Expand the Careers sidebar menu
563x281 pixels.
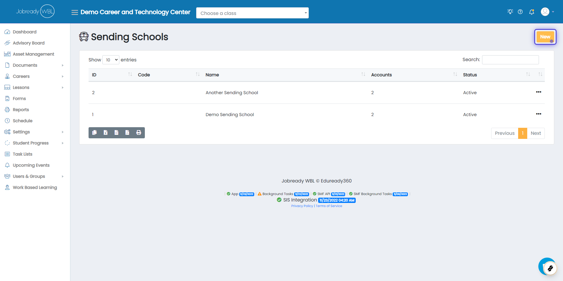(34, 76)
